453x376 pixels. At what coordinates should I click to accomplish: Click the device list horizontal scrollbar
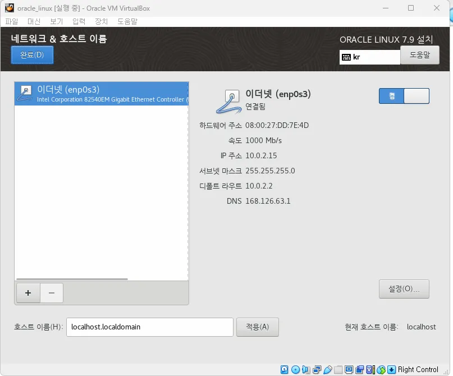[72, 279]
